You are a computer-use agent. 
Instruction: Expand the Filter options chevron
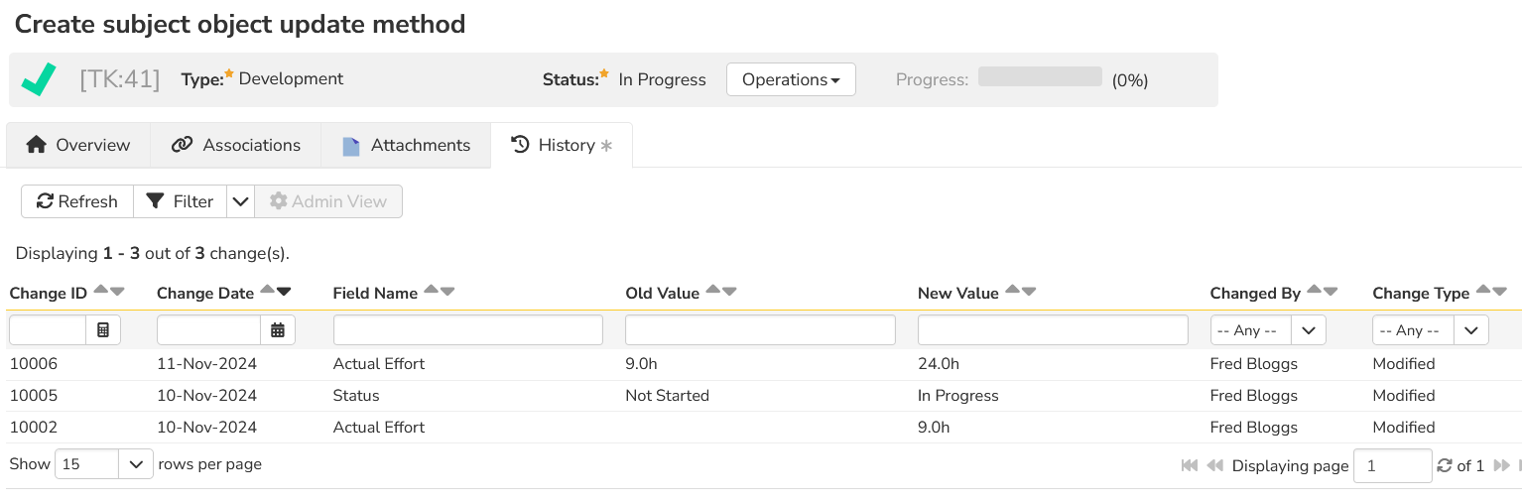[240, 201]
